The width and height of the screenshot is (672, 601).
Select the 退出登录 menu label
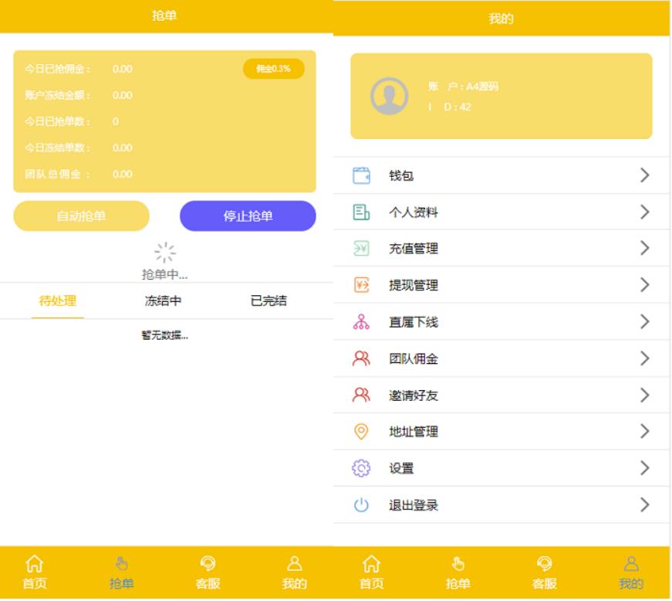413,505
